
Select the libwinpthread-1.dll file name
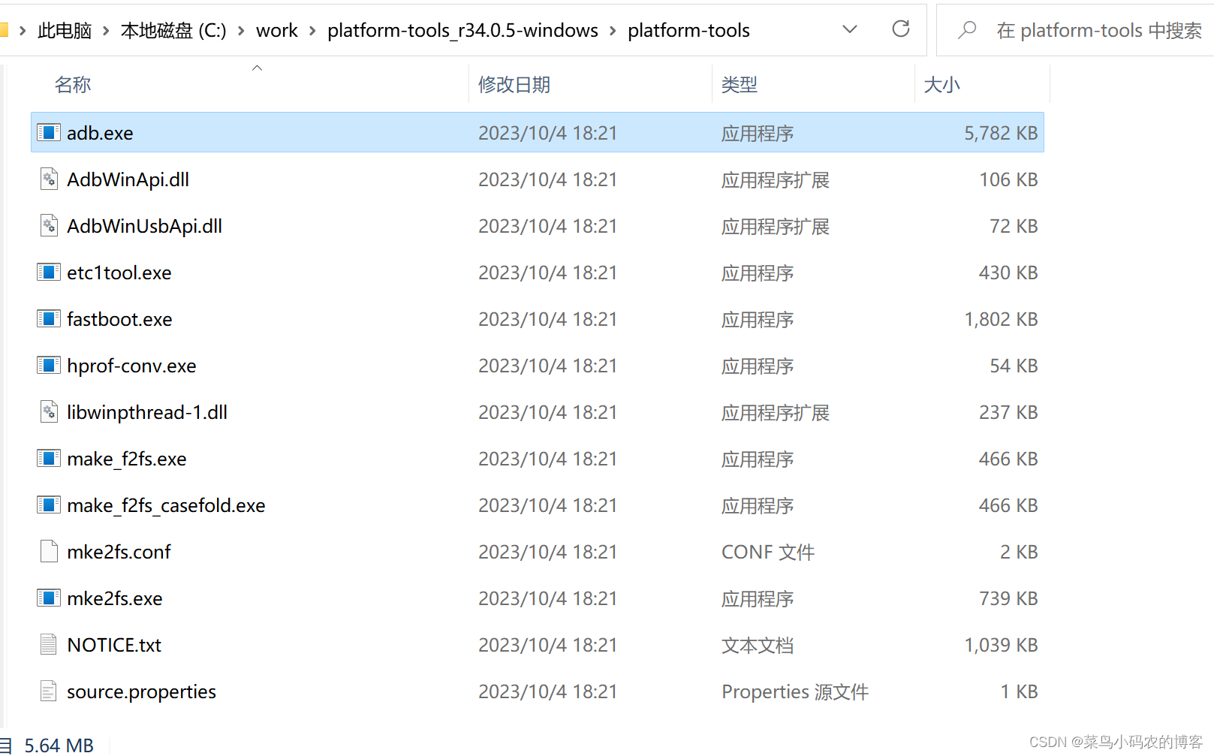147,412
